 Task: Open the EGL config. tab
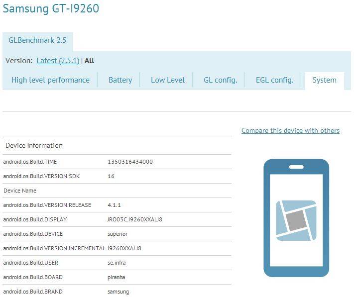click(274, 80)
